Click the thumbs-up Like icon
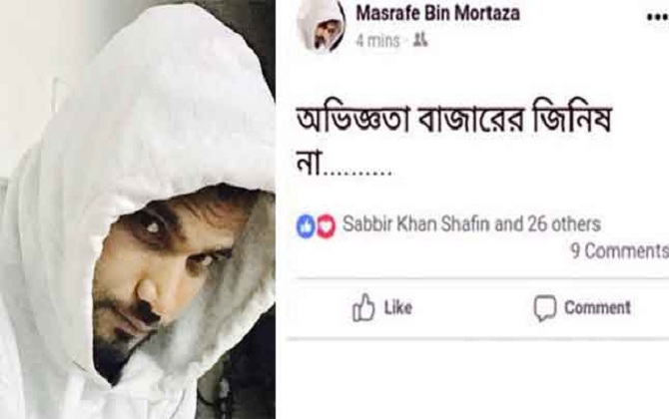This screenshot has width=669, height=419. 363,307
